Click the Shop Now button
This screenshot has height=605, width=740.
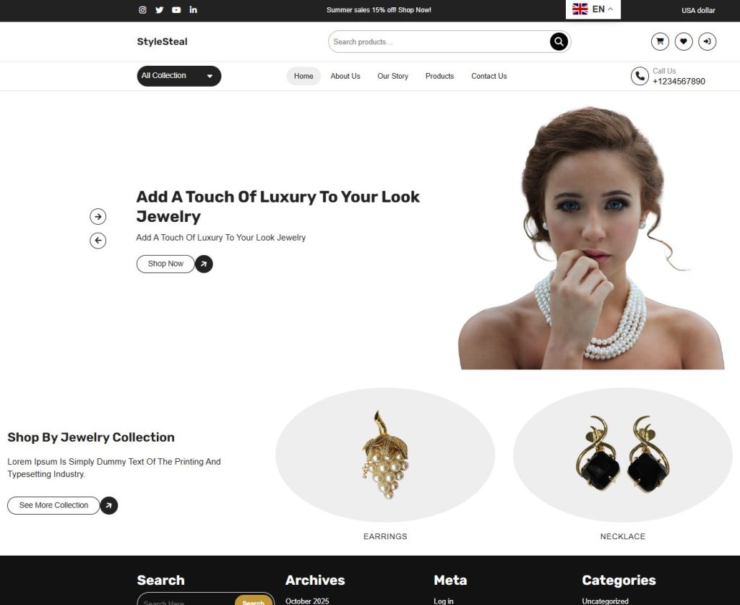coord(165,264)
